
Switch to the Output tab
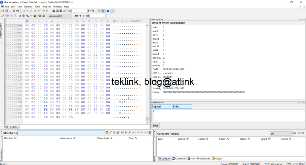coord(217,158)
